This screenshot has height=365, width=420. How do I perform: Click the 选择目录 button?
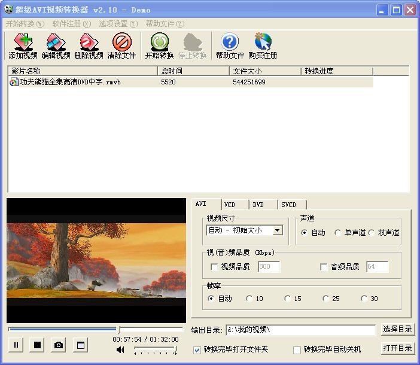tap(397, 329)
